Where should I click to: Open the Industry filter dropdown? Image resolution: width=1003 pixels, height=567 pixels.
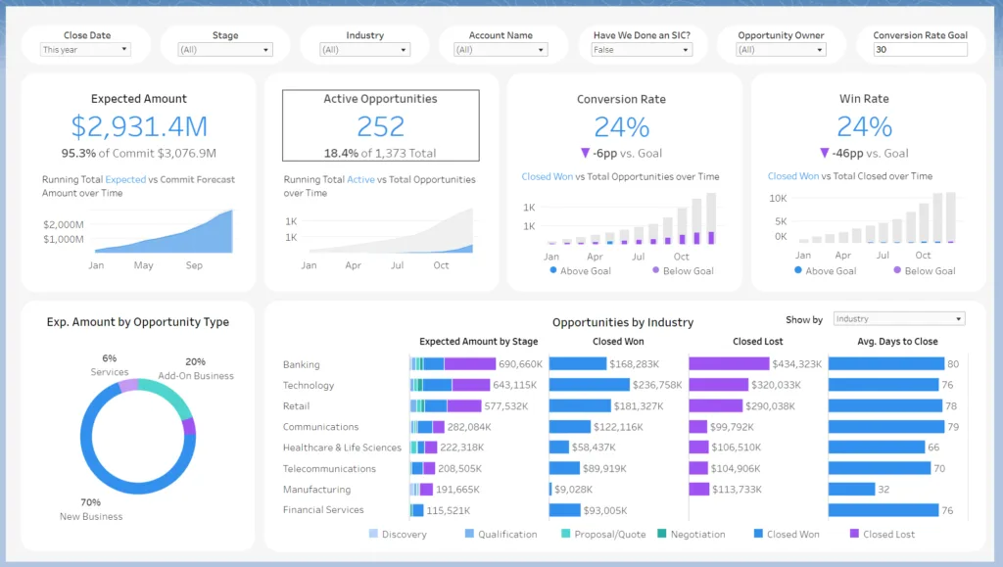(x=364, y=50)
